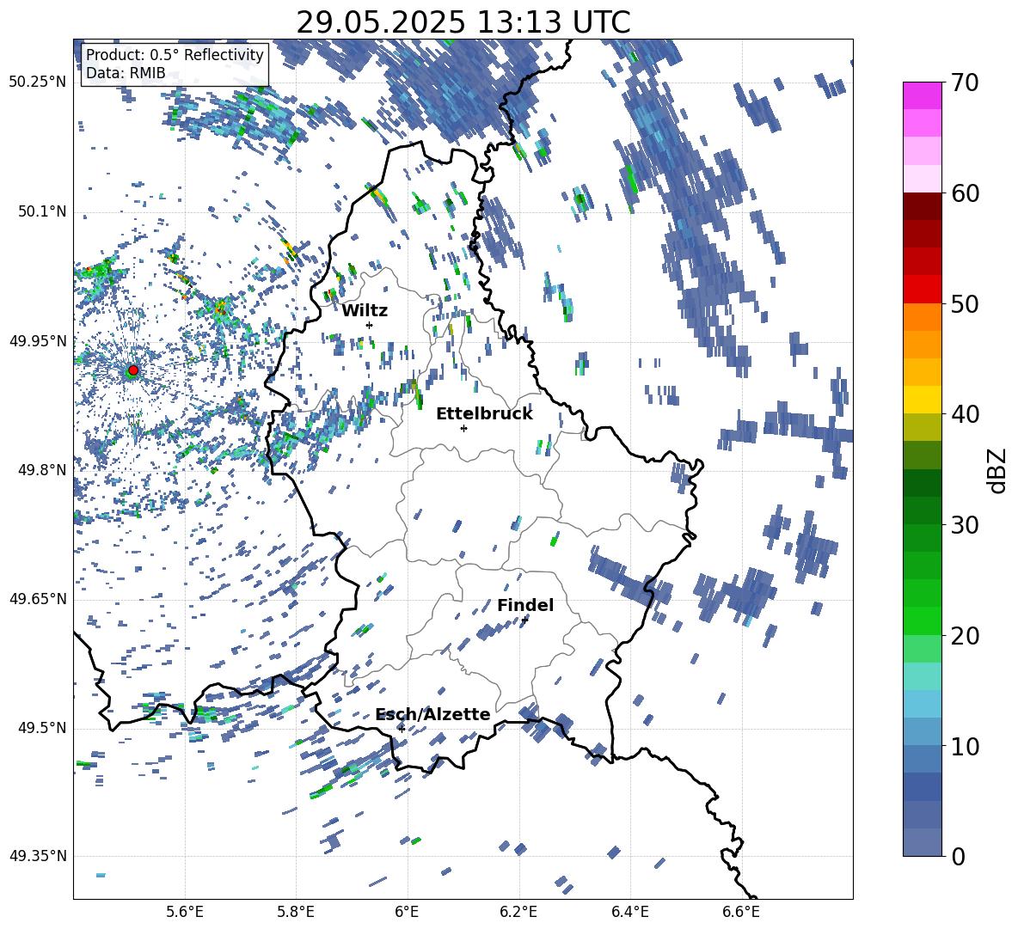Pick the magenta swatch at colorbar top
The image size is (1018, 929).
coord(922,96)
